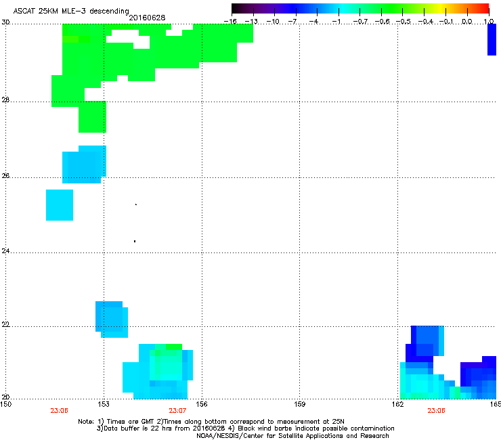Click the longitude label 153

click(104, 404)
